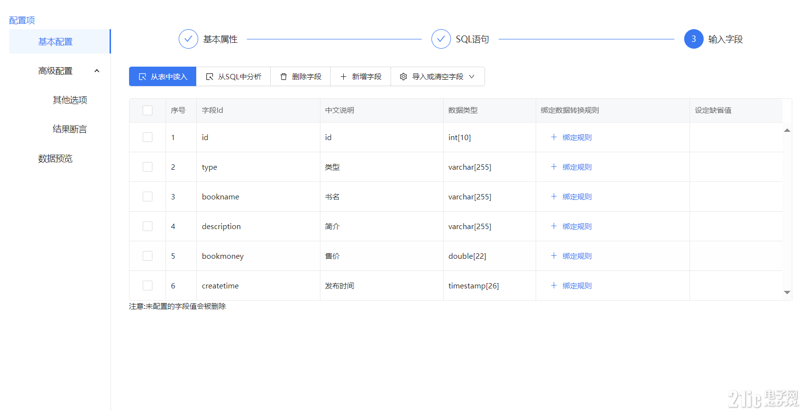The height and width of the screenshot is (411, 803).
Task: Check the box for the id row
Action: 148,137
